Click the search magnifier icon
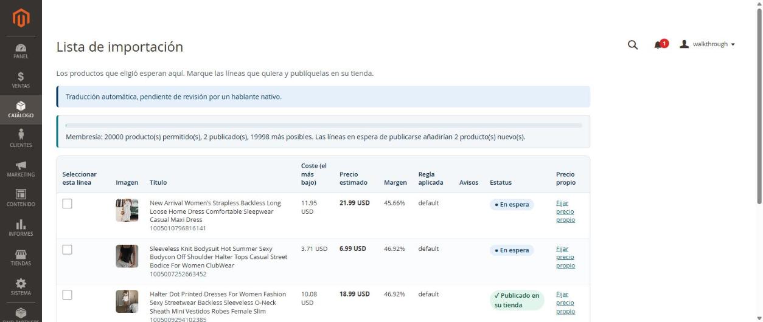Image resolution: width=763 pixels, height=322 pixels. coord(632,44)
